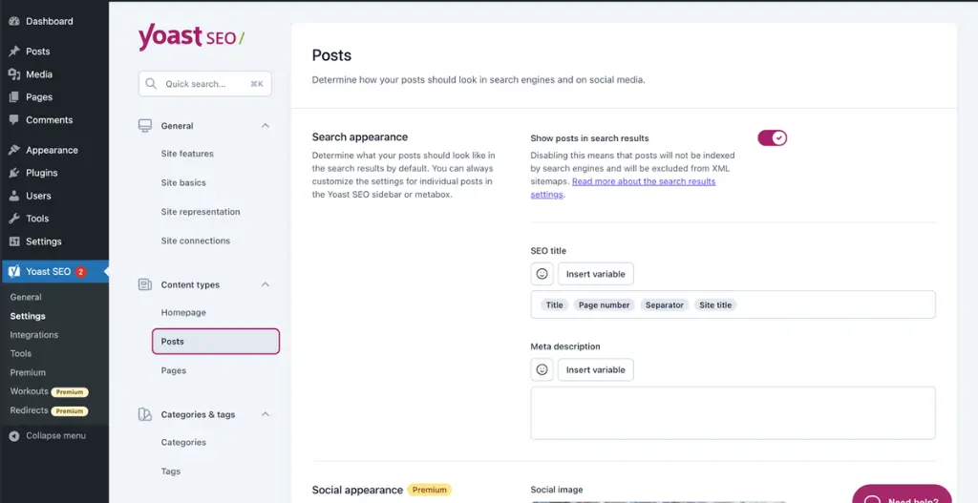
Task: Open Integrations in Yoast submenu
Action: 34,335
